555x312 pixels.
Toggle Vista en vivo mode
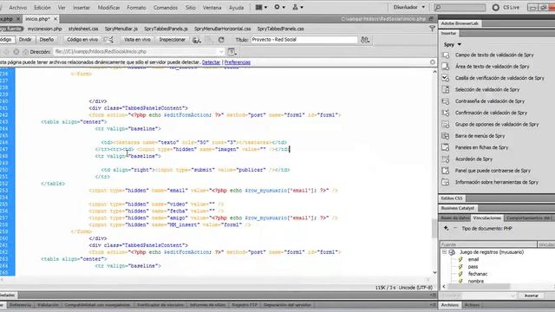tap(137, 40)
